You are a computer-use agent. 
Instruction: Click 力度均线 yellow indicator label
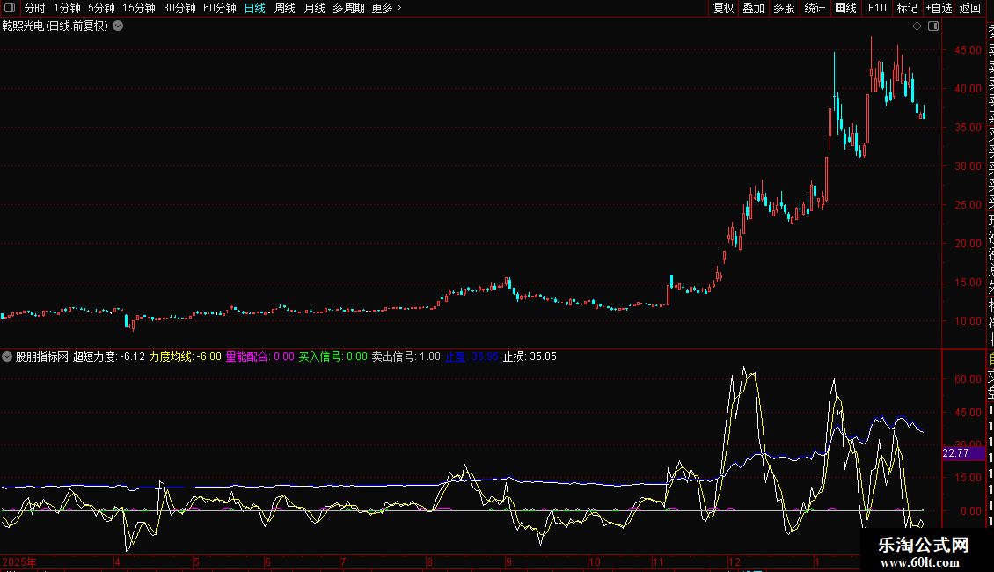coord(185,356)
